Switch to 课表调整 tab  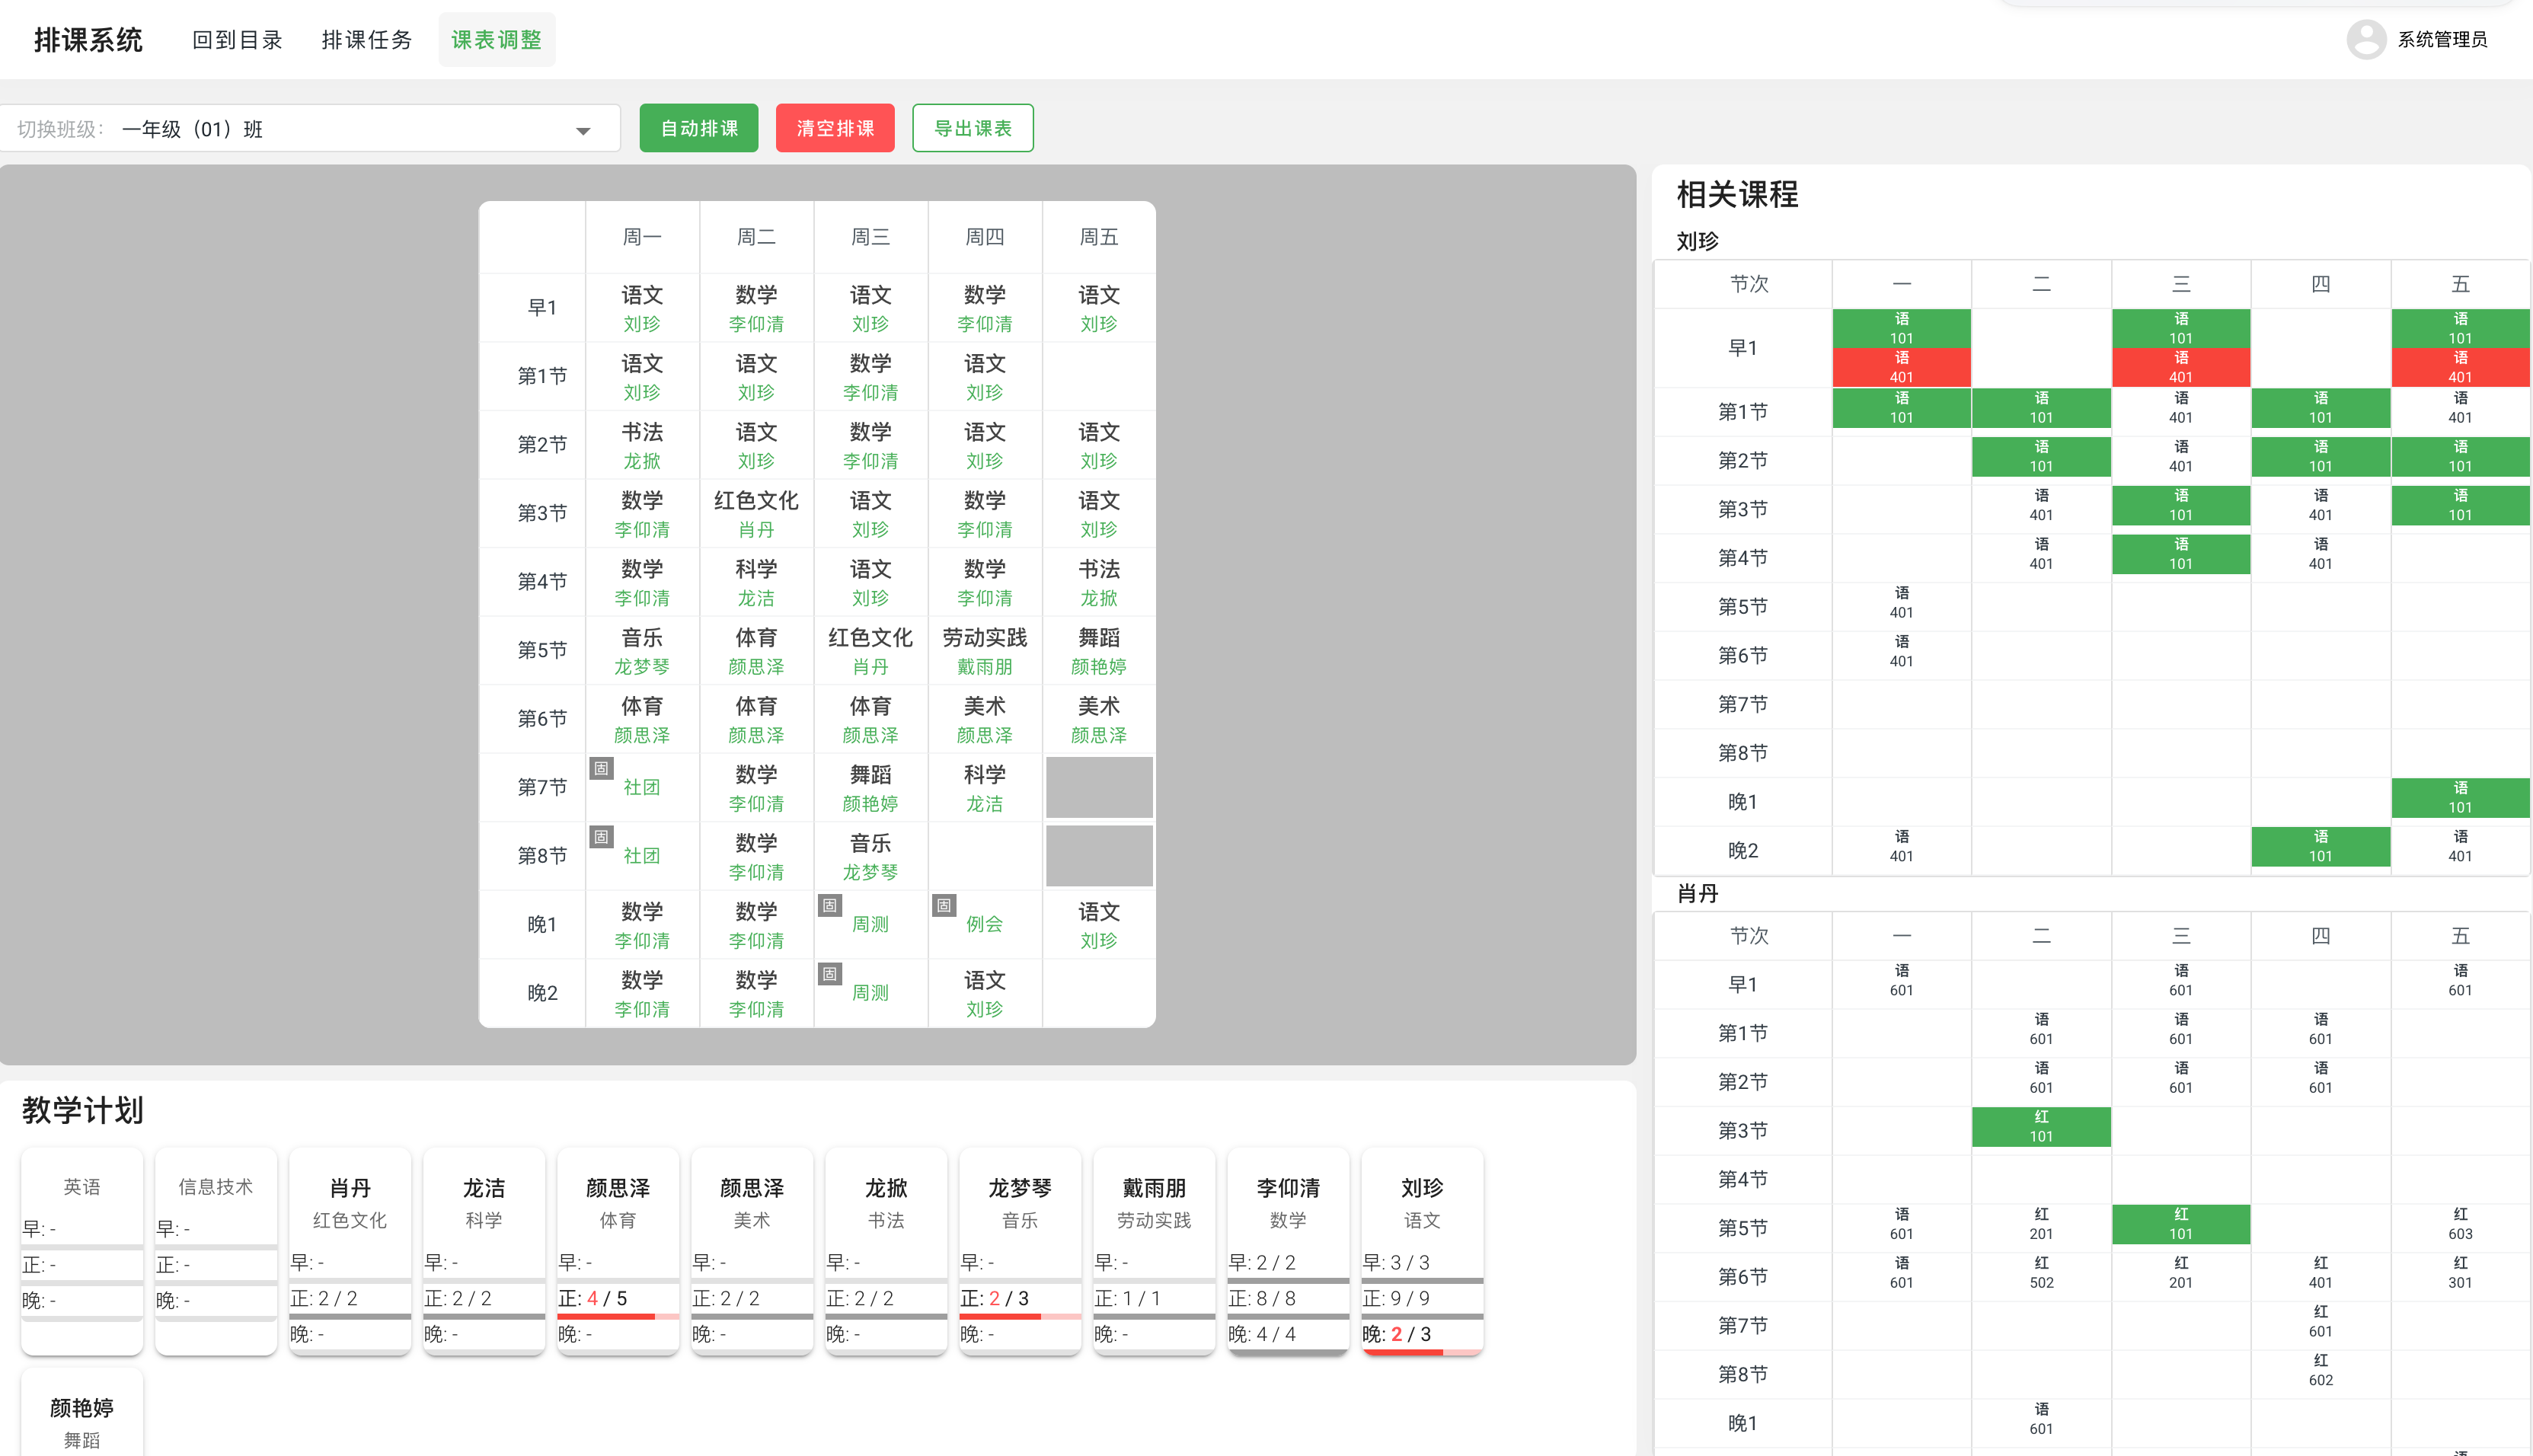coord(496,40)
